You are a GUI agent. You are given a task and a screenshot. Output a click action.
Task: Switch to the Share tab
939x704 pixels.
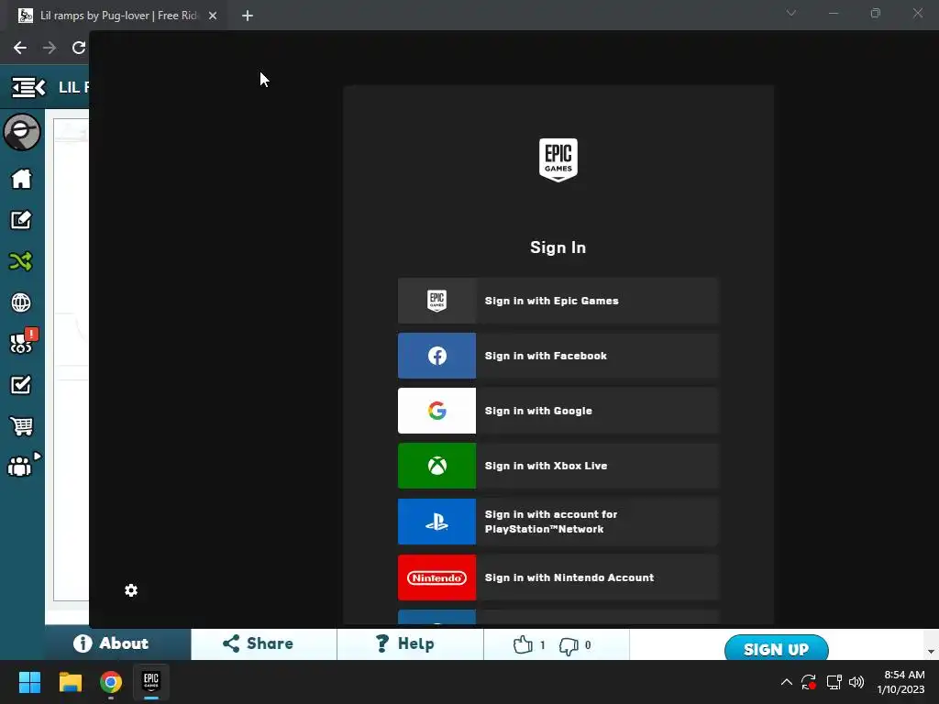264,643
